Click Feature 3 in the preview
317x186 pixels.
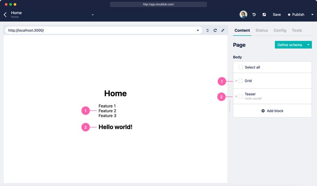[x=107, y=116]
